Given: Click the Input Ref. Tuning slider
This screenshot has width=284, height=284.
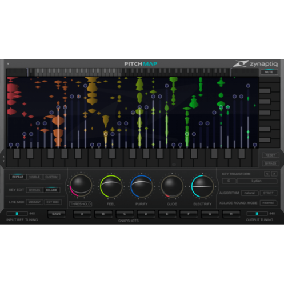Looking at the screenshot, I should point(17,214).
